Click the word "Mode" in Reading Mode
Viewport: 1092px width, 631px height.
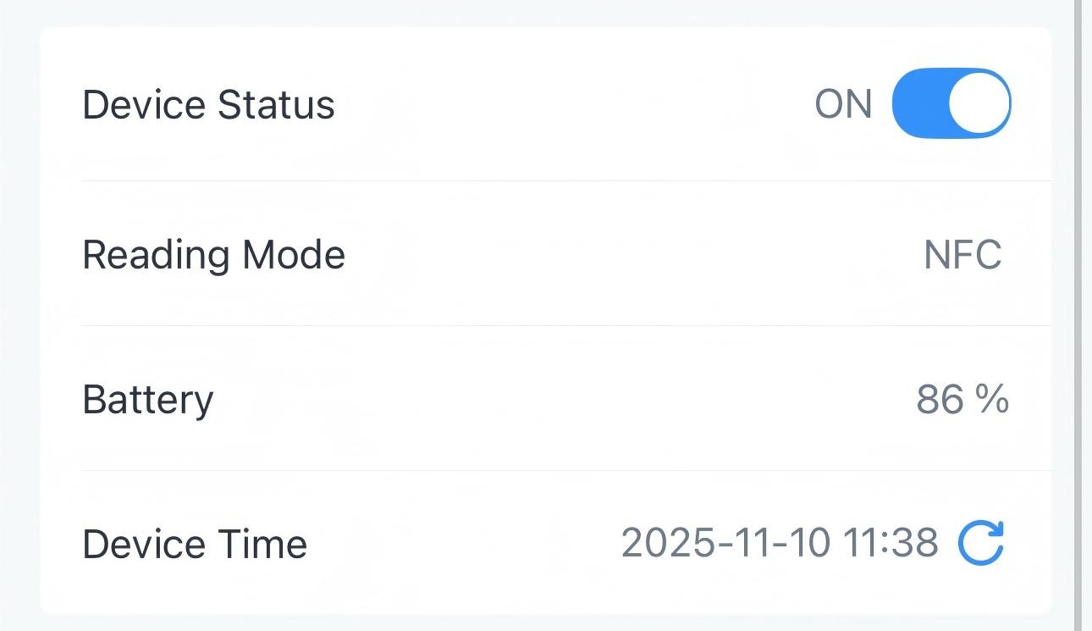coord(294,255)
